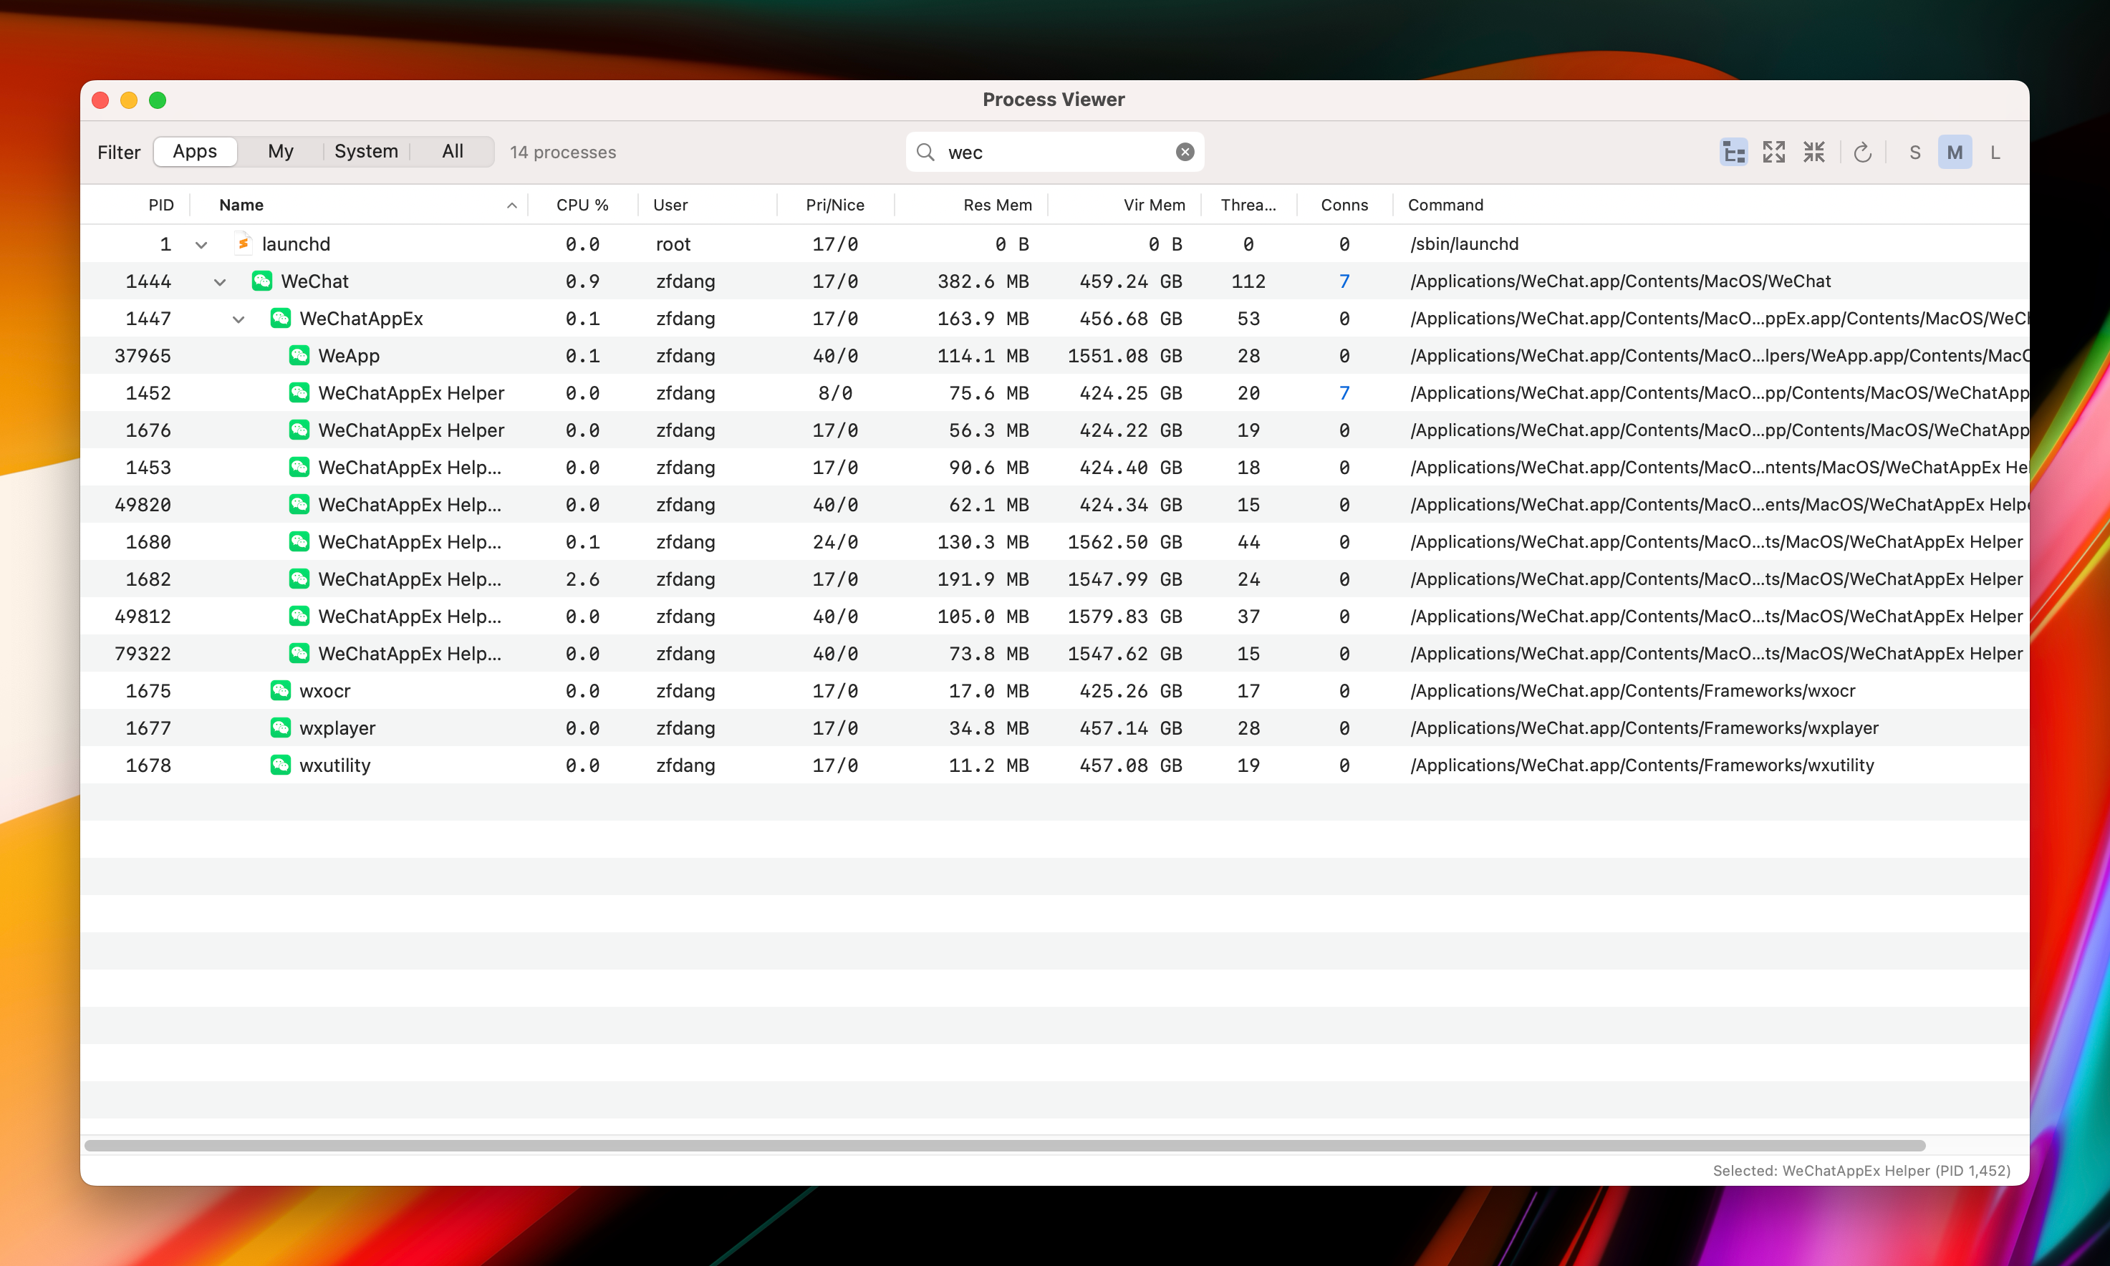The height and width of the screenshot is (1266, 2110).
Task: Click the collapse all rows icon
Action: 1814,152
